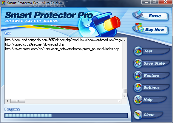This screenshot has width=173, height=123.
Task: Click the horizontal scrollbar left arrow
Action: pyautogui.click(x=7, y=101)
